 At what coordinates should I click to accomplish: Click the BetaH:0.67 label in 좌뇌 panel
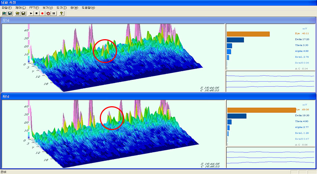(302, 139)
